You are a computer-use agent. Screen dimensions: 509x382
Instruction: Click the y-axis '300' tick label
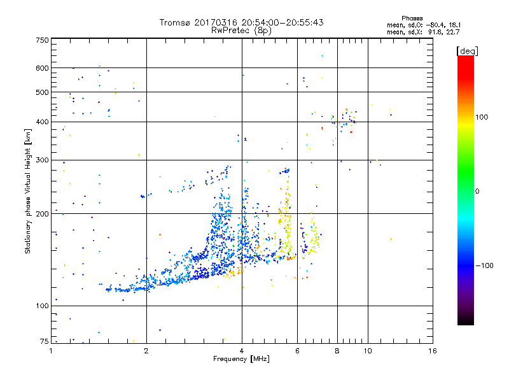tap(43, 160)
